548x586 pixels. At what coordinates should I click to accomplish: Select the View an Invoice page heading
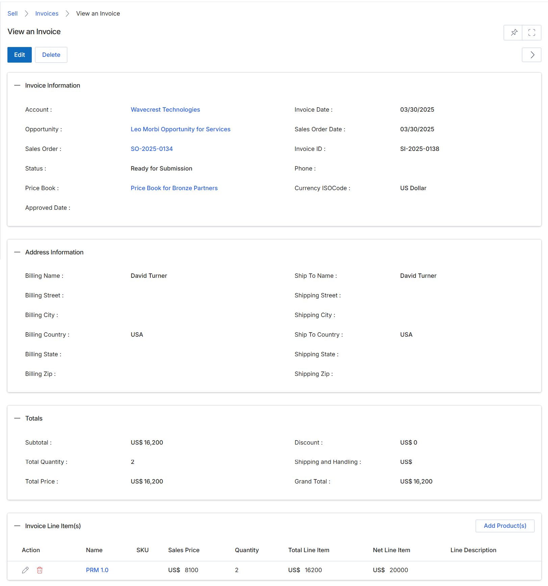[34, 32]
